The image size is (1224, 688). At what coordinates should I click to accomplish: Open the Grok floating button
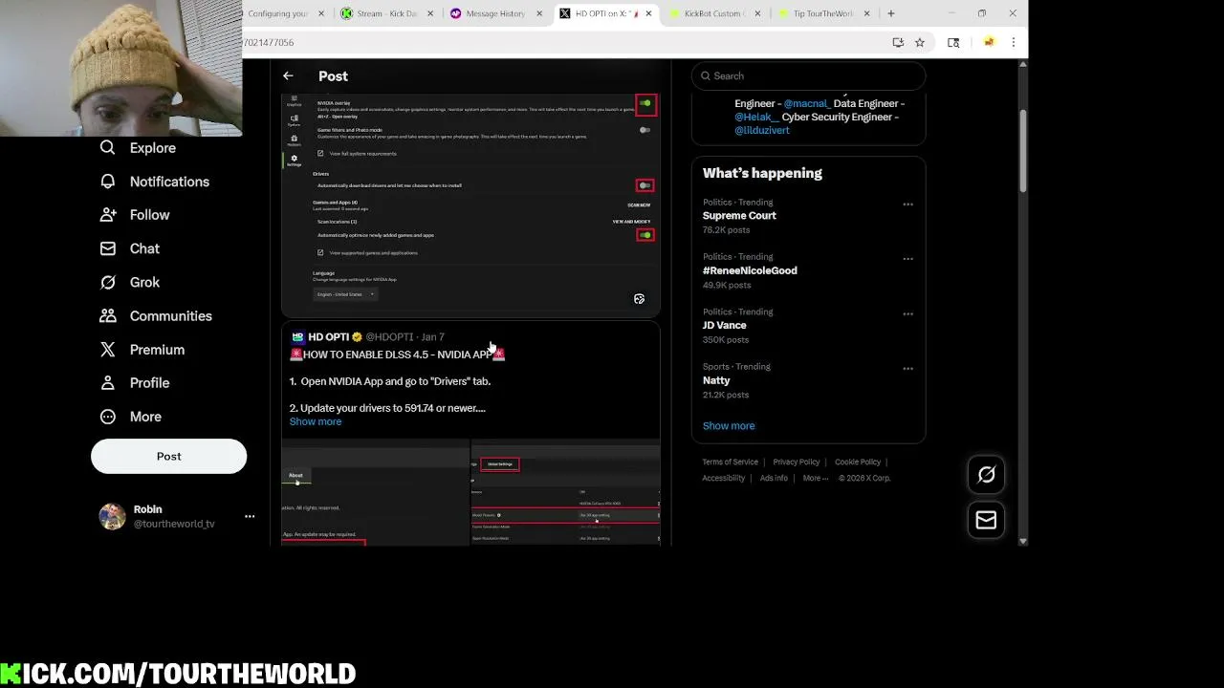pos(986,475)
